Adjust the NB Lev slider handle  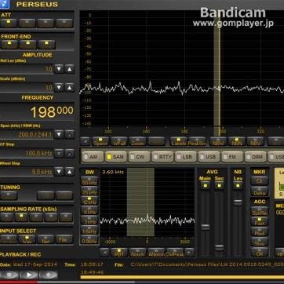(238, 202)
